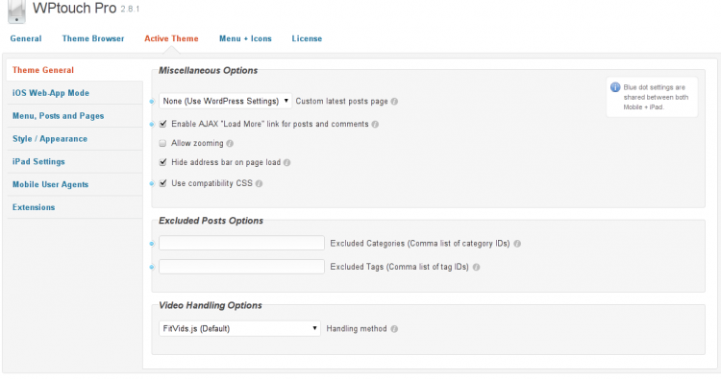Open the License tab

pyautogui.click(x=307, y=38)
